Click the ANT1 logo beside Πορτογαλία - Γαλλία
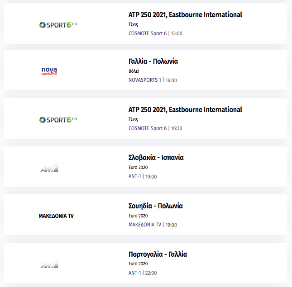The image size is (292, 287). coord(49,264)
